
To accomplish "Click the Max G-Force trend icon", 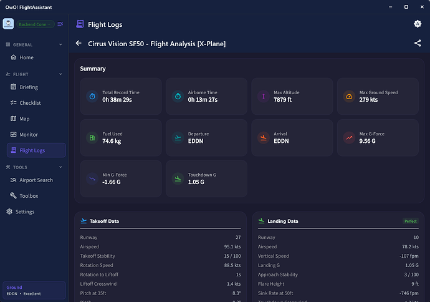I will coord(349,137).
